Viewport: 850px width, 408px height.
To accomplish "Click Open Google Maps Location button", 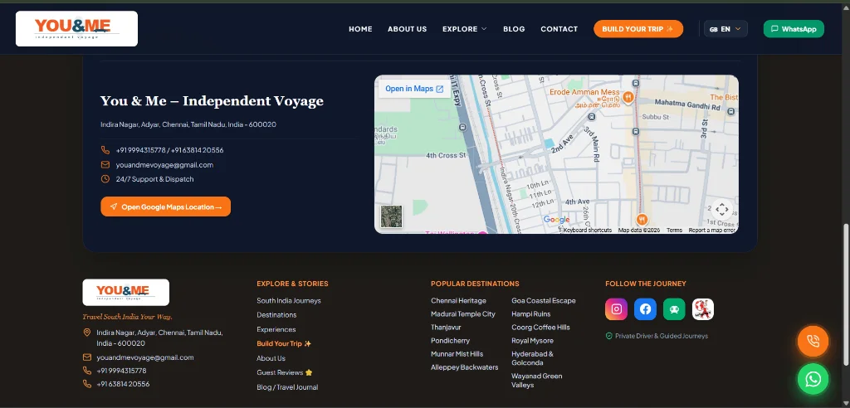I will point(165,206).
